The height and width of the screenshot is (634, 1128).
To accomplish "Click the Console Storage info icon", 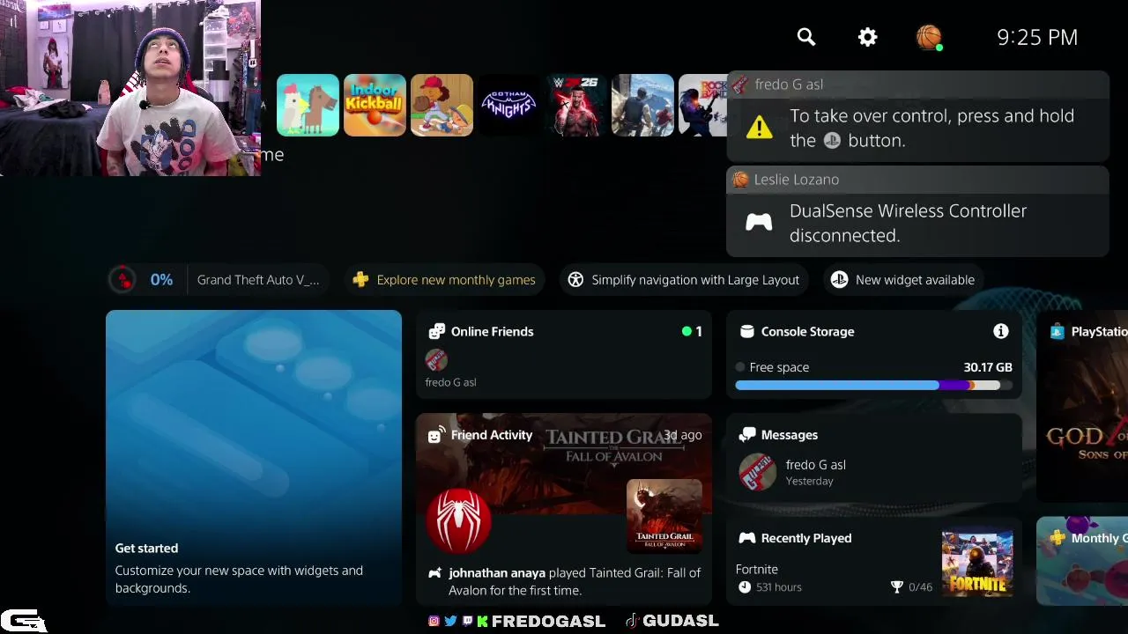I will click(x=1001, y=331).
